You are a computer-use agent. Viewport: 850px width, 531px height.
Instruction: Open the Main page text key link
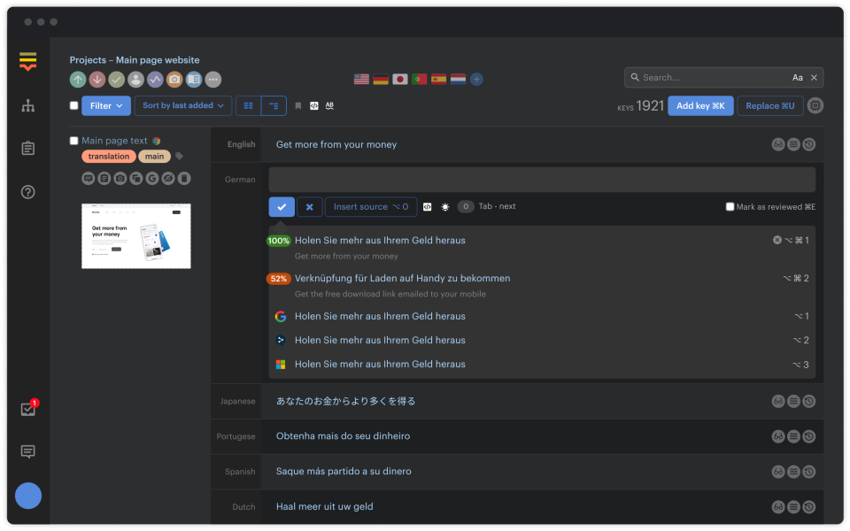(114, 141)
